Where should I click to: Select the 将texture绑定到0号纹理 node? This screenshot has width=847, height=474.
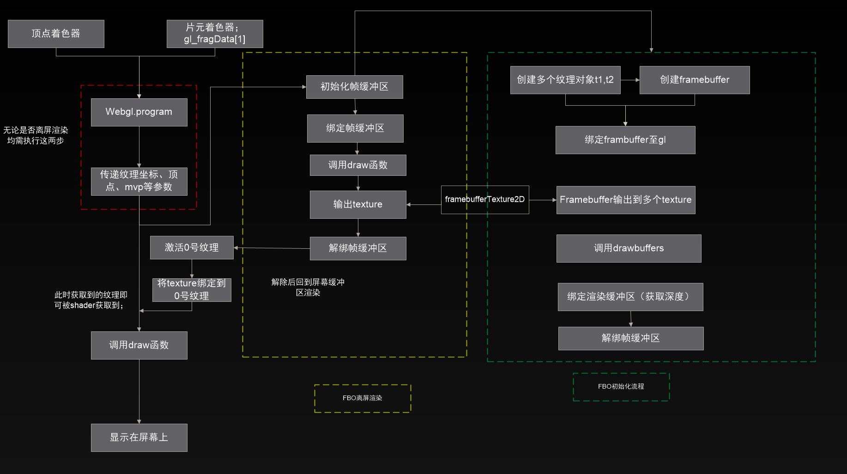[191, 290]
